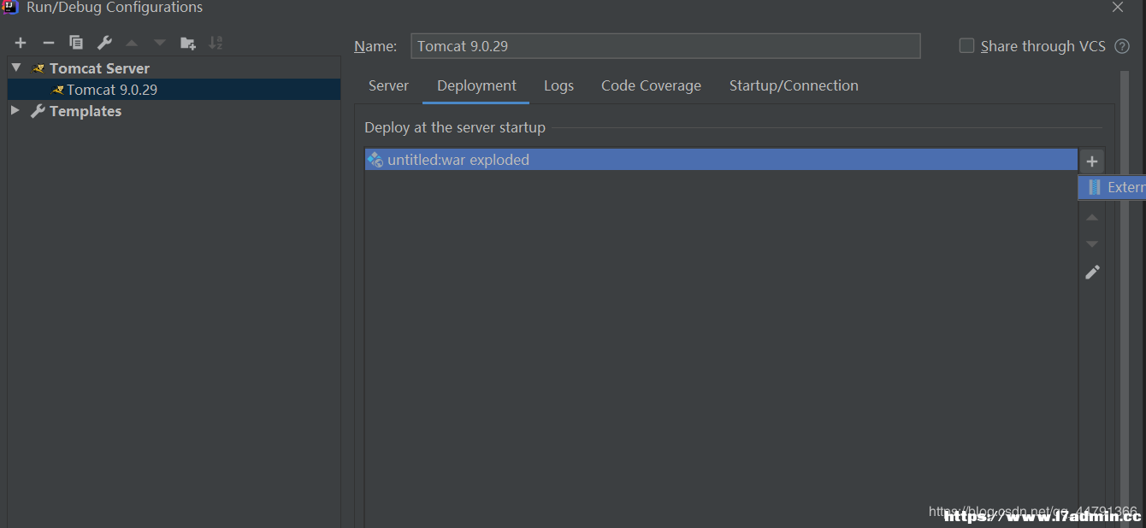Edit the deployment artifact with pencil
Screen dimensions: 1146x528
1092,273
